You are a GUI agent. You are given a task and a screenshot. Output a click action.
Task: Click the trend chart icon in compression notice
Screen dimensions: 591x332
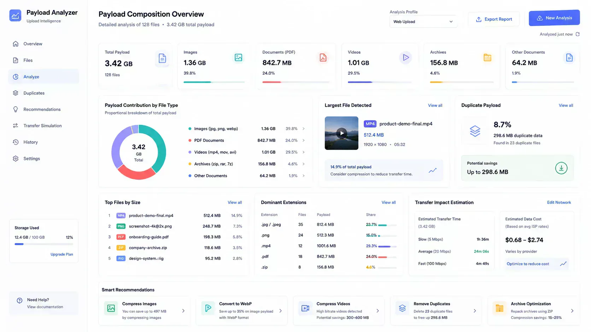click(433, 170)
